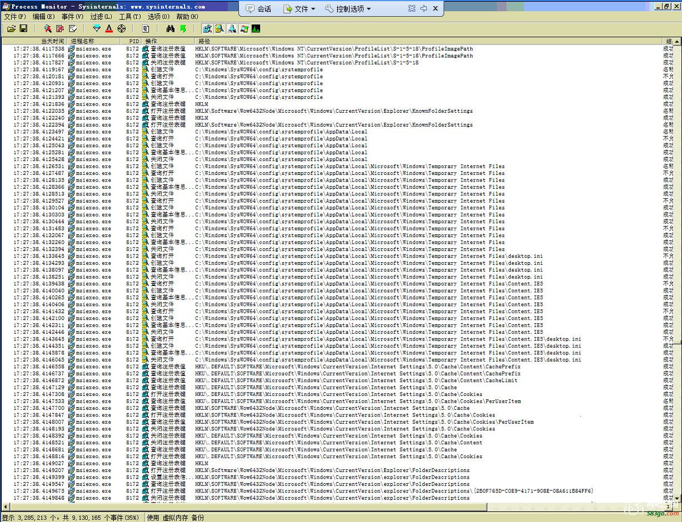Viewport: 682px width, 522px height.
Task: Click the 会话 button in remote toolbar
Action: point(258,9)
